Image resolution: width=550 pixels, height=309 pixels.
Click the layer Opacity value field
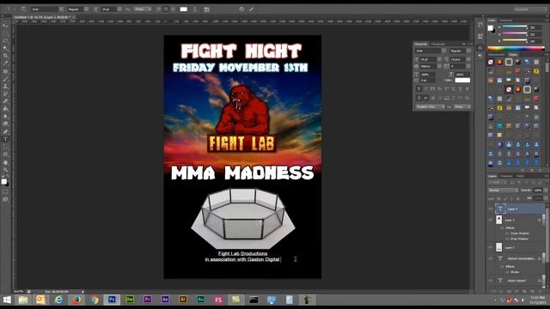click(538, 191)
